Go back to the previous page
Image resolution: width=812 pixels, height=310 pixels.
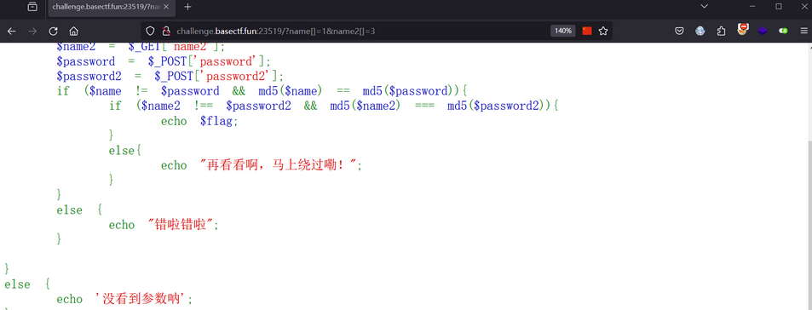11,31
